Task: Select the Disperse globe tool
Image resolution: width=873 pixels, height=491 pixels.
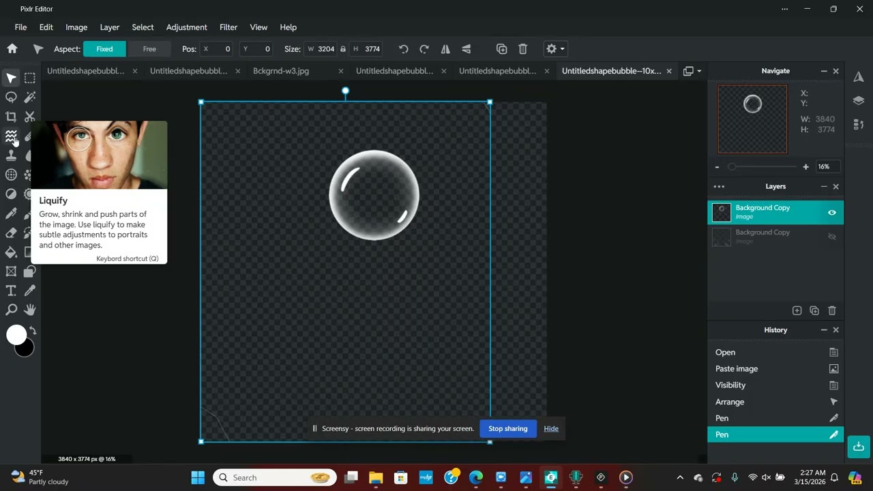Action: 11,175
